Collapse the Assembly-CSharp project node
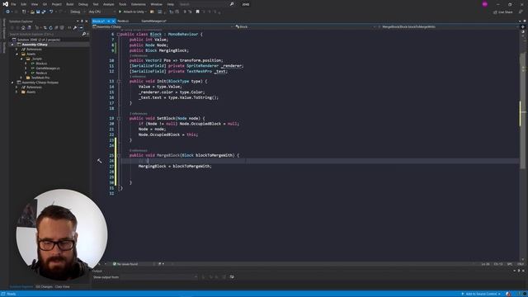 click(x=12, y=45)
